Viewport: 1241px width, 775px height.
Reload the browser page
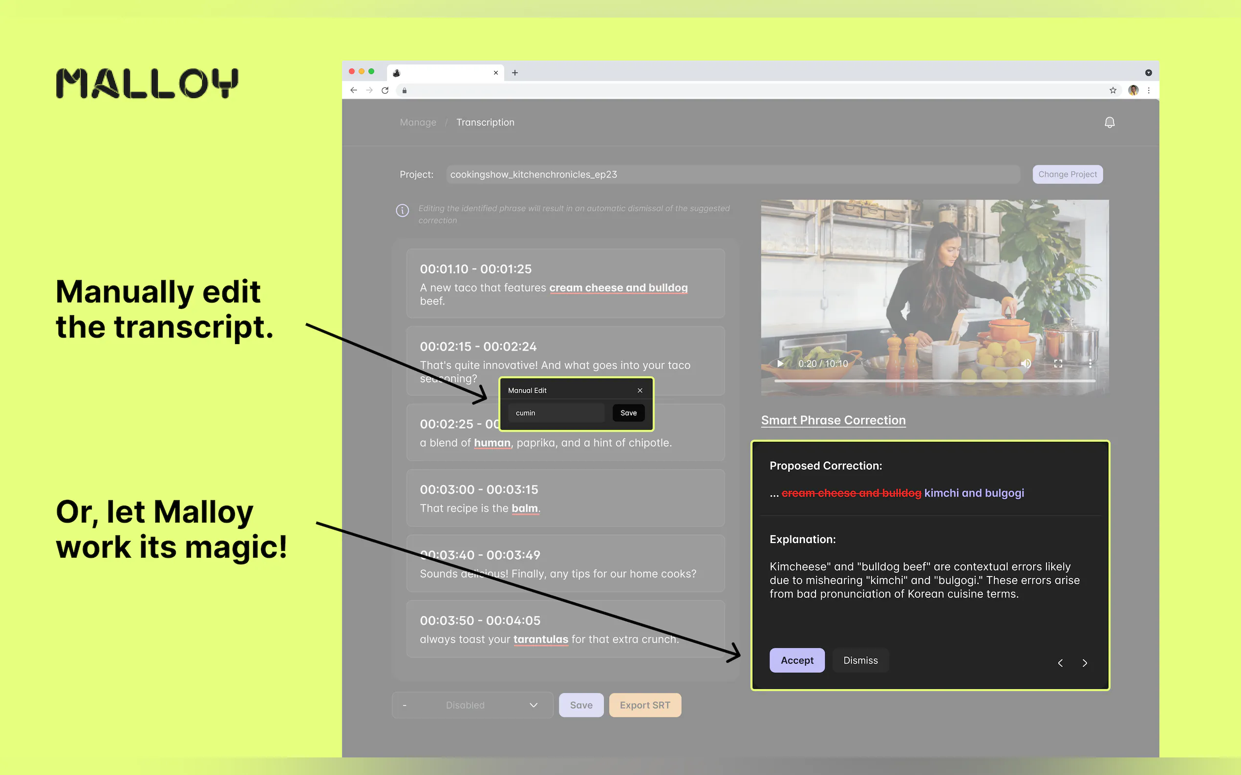[x=385, y=90]
